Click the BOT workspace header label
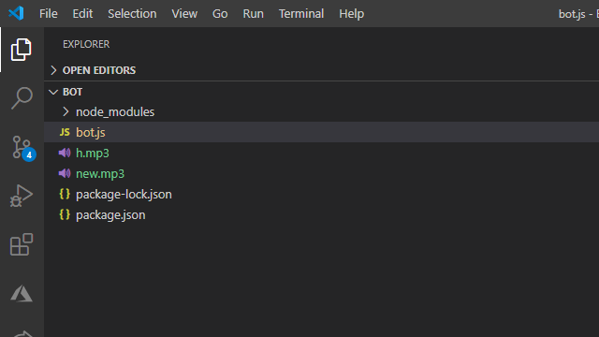The image size is (599, 337). [73, 92]
